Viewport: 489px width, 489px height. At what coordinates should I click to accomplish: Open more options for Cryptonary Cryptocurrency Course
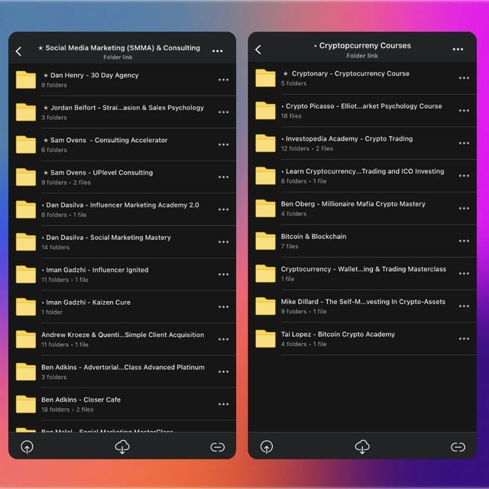click(464, 78)
